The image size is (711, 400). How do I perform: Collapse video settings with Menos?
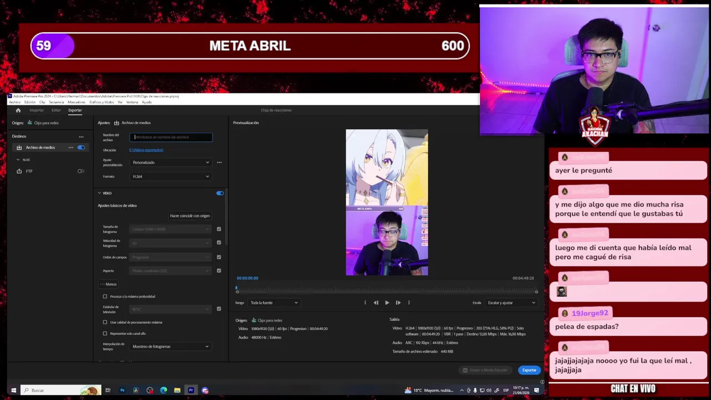[x=109, y=284]
